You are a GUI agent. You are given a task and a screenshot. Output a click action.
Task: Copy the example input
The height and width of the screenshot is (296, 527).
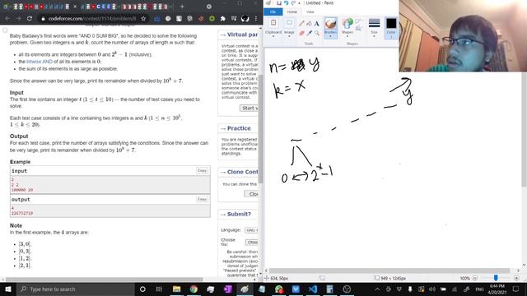click(202, 170)
